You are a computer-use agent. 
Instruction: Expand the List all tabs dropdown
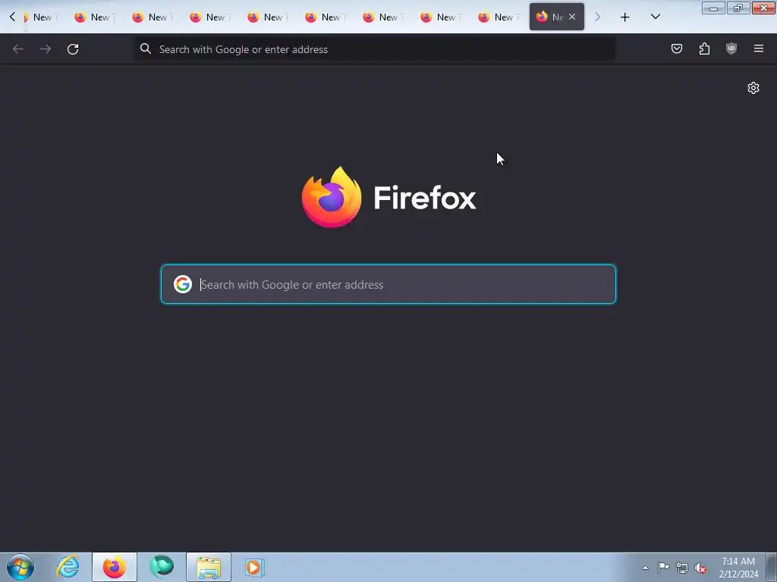click(655, 17)
